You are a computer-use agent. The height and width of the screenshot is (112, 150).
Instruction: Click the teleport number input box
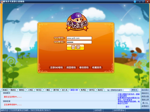pyautogui.click(x=126, y=90)
